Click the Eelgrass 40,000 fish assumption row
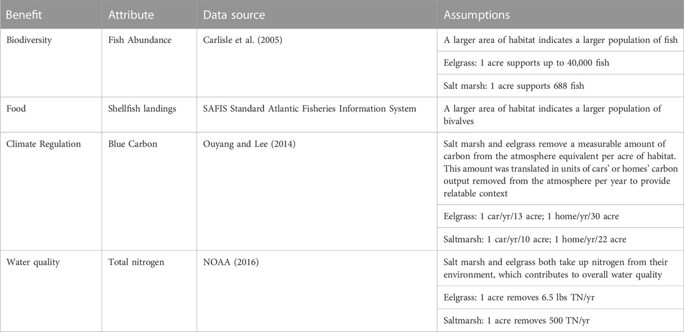 (x=560, y=63)
